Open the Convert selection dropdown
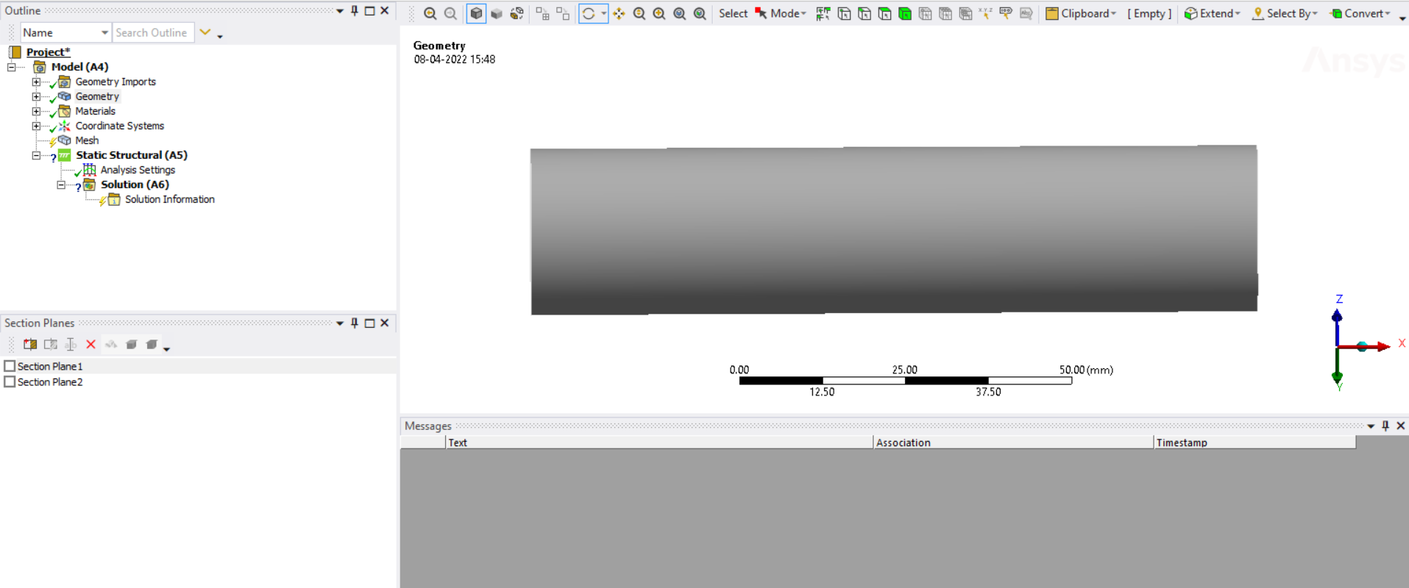 tap(1360, 13)
